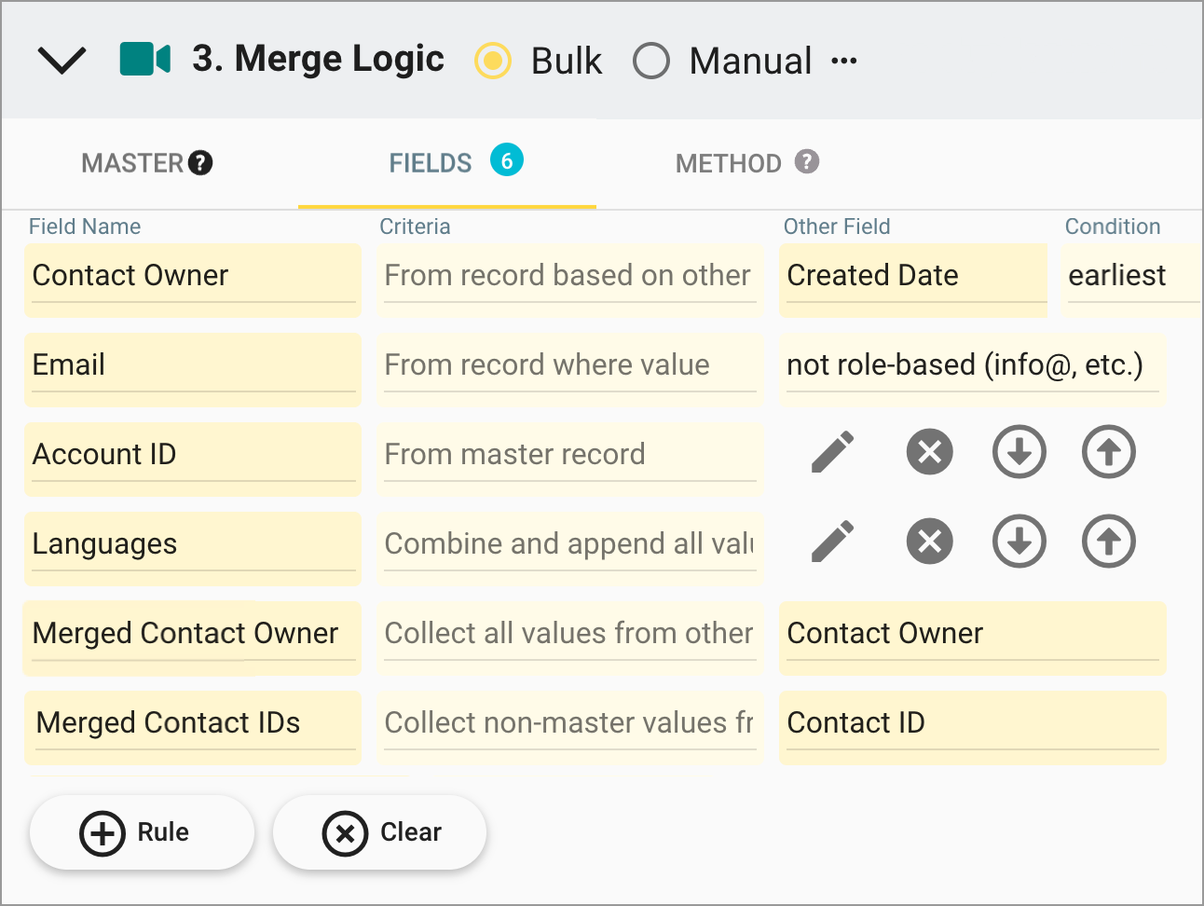Remove the Account ID rule
1204x906 pixels.
(x=929, y=452)
